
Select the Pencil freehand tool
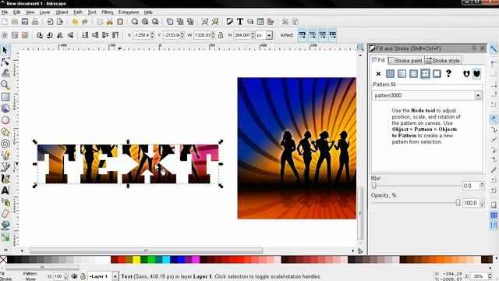tap(5, 155)
